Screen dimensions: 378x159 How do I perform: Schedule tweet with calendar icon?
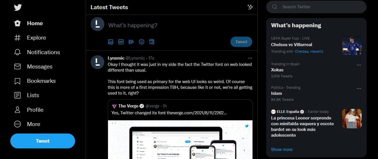(x=152, y=42)
